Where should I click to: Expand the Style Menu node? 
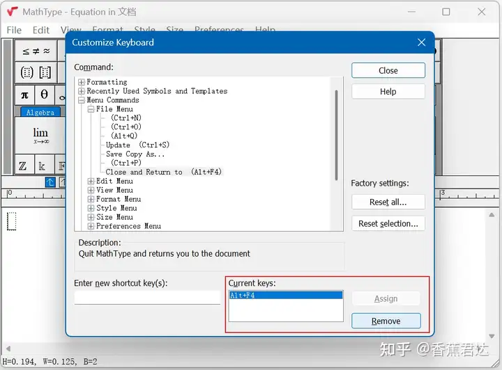coord(91,208)
